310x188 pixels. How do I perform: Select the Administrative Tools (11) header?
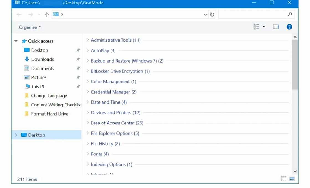point(116,40)
